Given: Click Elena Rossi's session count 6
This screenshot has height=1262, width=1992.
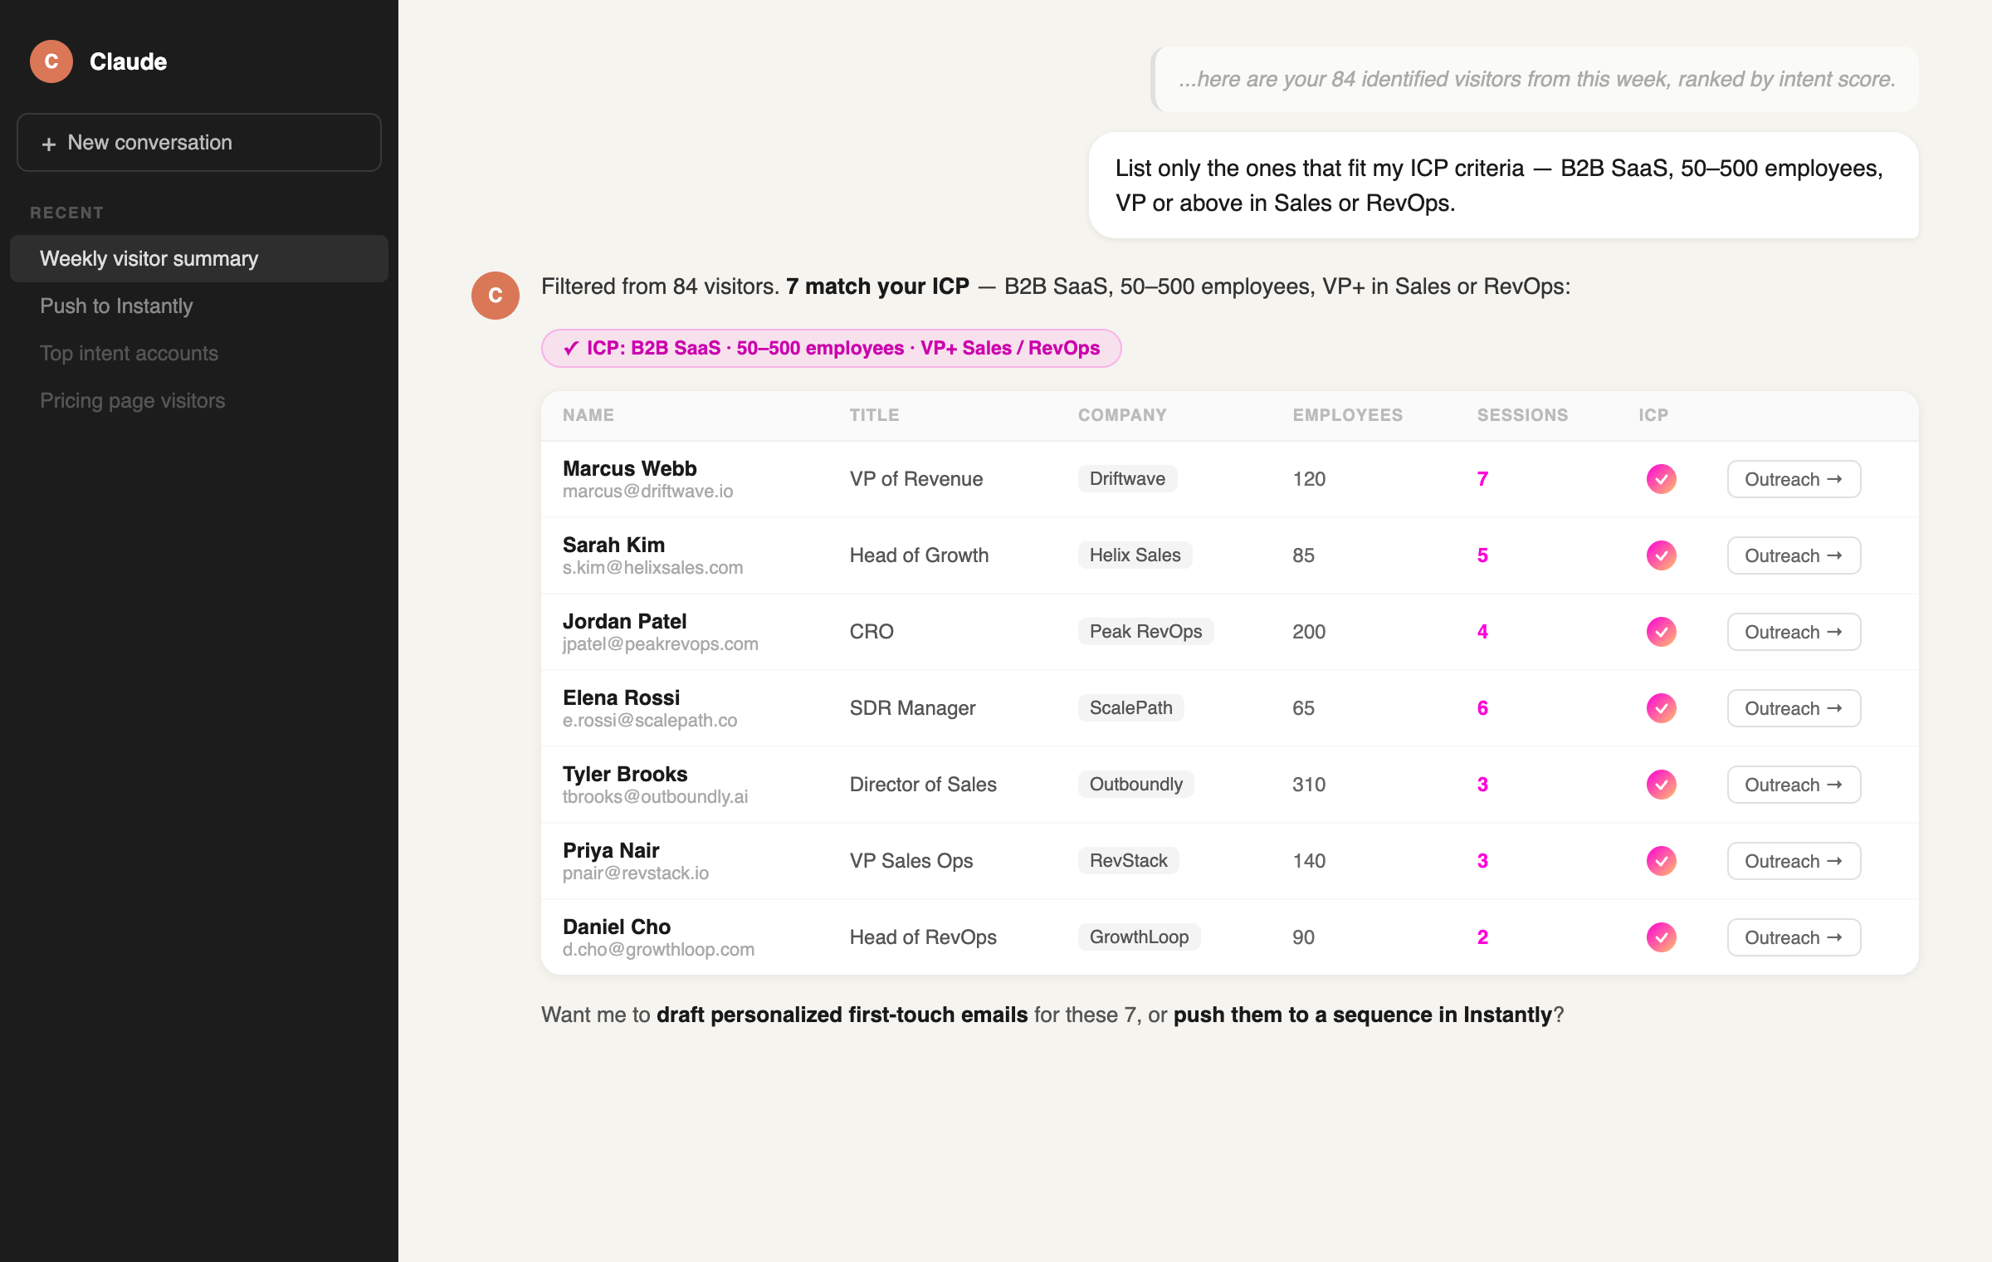Looking at the screenshot, I should tap(1482, 708).
